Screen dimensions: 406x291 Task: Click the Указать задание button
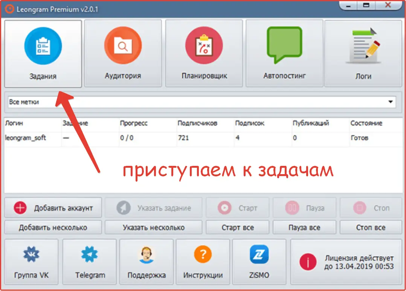[154, 208]
